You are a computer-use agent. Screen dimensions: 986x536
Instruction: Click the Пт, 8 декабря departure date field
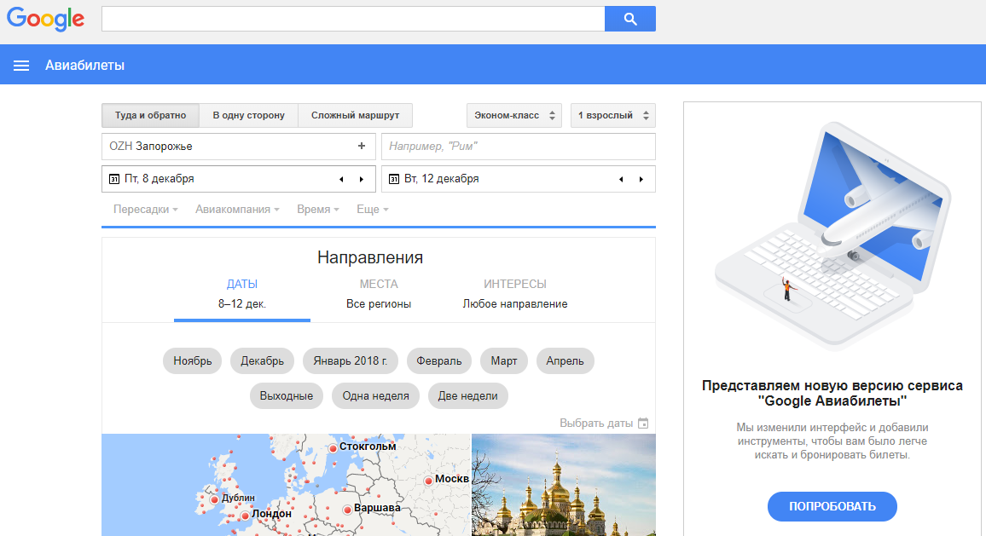click(238, 179)
